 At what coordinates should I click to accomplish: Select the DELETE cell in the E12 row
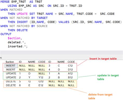[x=11, y=85]
